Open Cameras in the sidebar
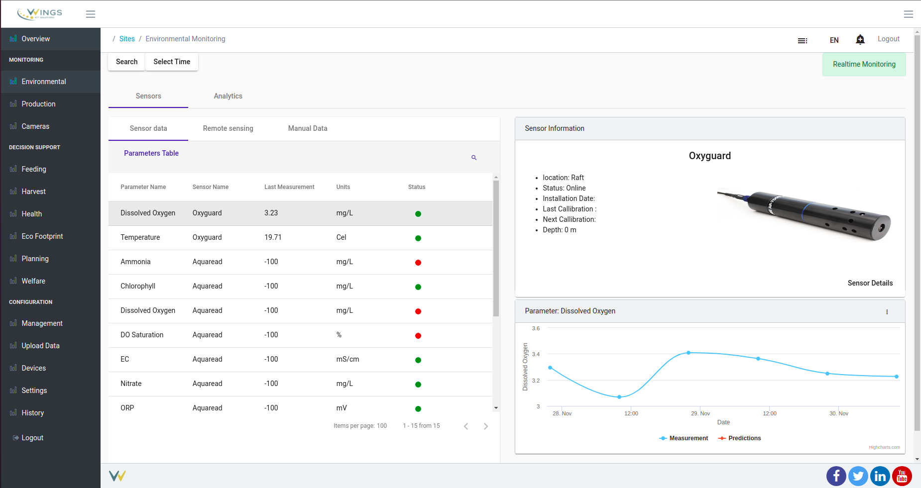Screen dimensions: 921x488 pos(51,126)
